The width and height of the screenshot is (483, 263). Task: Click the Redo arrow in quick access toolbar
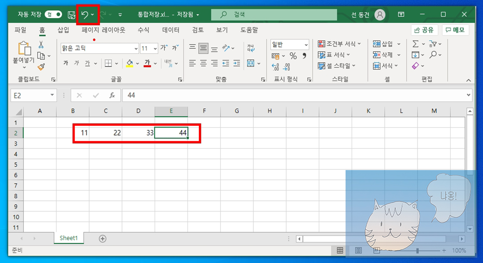click(x=103, y=14)
